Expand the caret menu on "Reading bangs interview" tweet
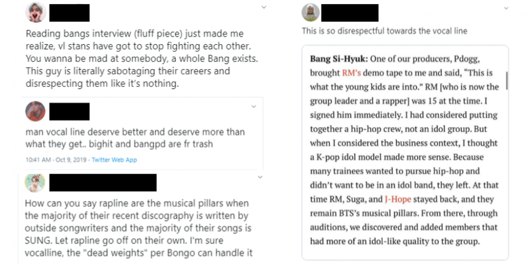Viewport: 528px width, 264px height. click(263, 7)
